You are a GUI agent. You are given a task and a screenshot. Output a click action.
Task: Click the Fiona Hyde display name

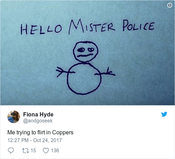[38, 114]
